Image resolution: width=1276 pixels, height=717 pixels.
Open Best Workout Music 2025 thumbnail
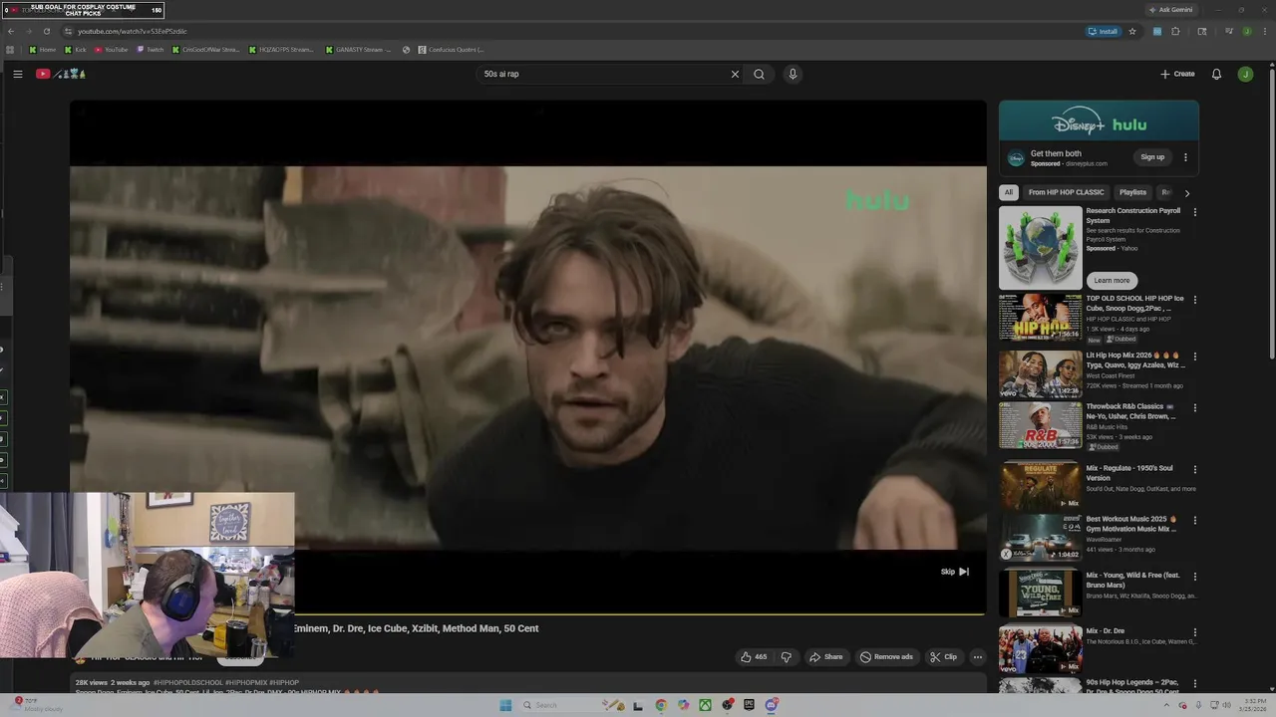1040,537
